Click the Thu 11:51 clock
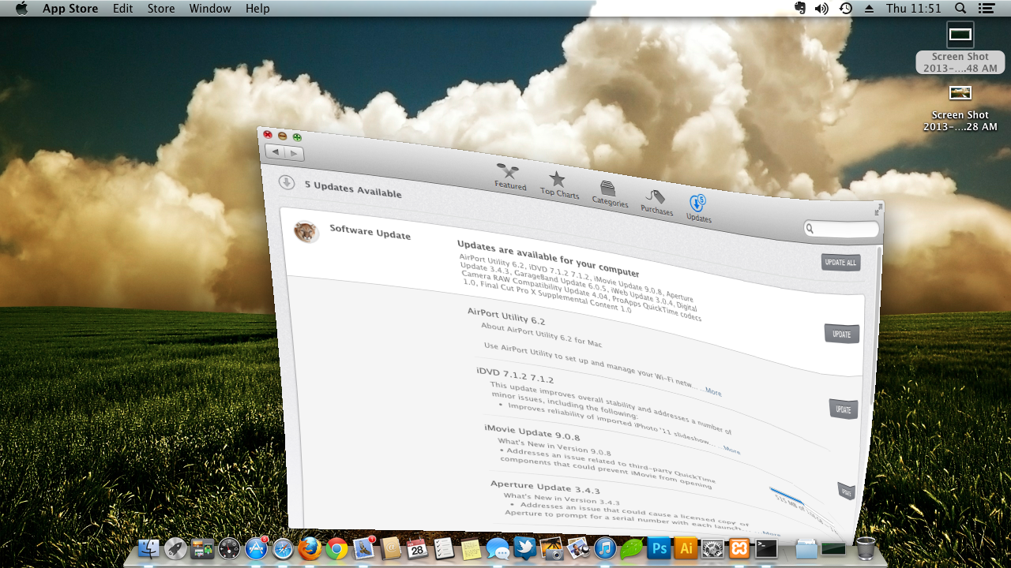 click(x=914, y=9)
